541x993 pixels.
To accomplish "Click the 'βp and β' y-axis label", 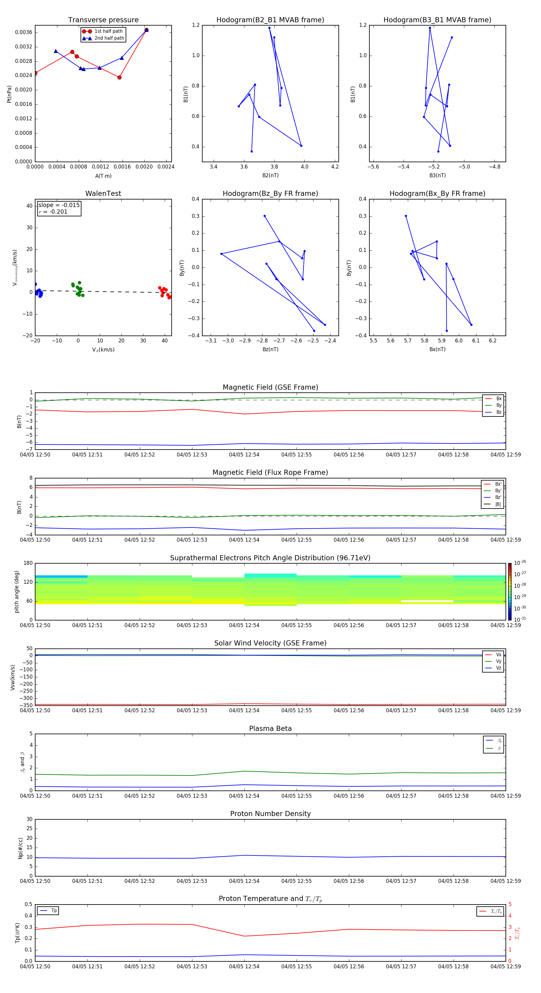I will (22, 763).
